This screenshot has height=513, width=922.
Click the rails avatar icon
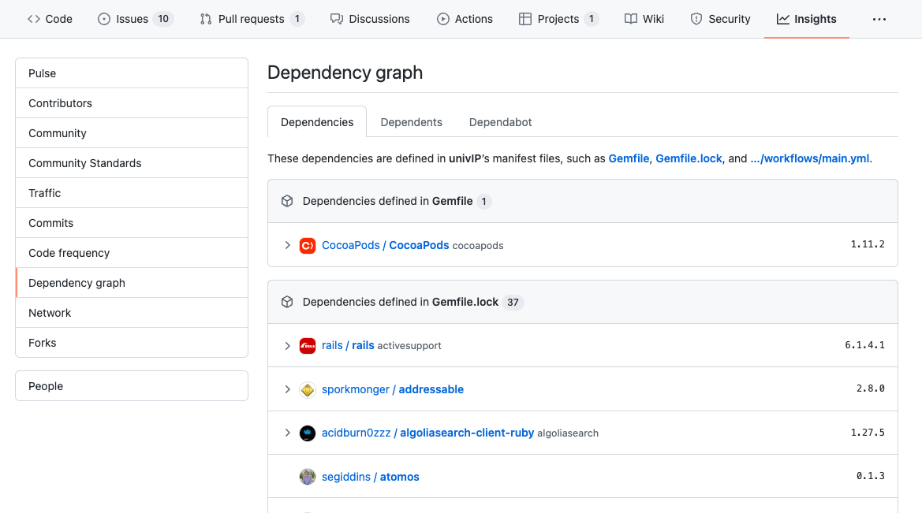[308, 345]
